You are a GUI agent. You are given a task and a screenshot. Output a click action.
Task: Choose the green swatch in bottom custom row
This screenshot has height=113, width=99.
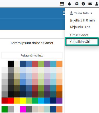pos(5,109)
